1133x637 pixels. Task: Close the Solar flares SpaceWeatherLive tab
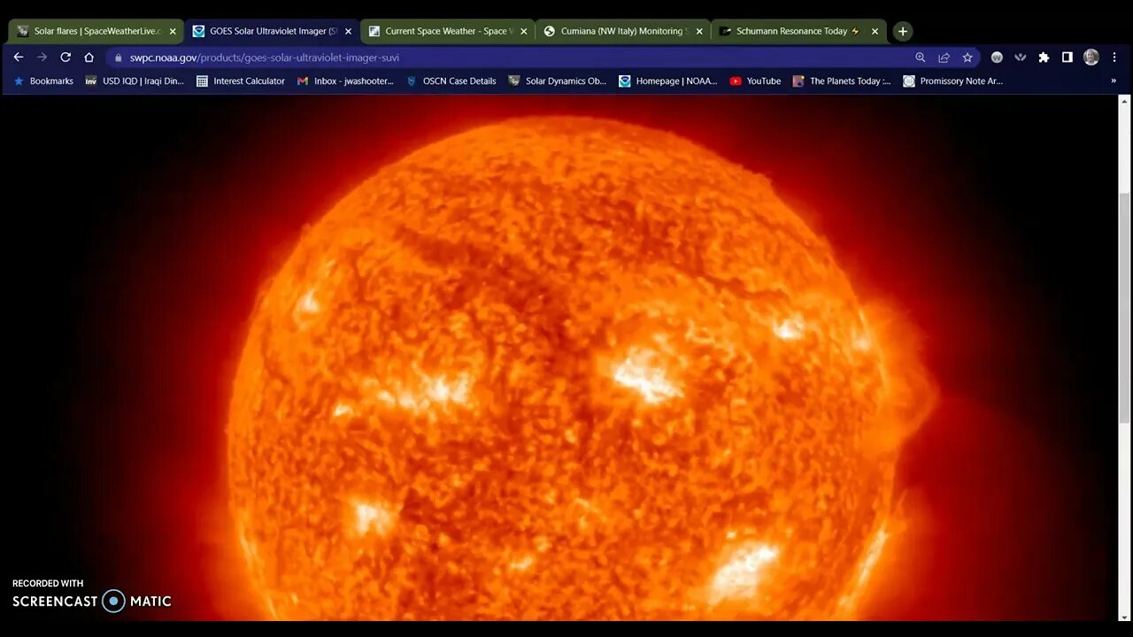pos(173,31)
